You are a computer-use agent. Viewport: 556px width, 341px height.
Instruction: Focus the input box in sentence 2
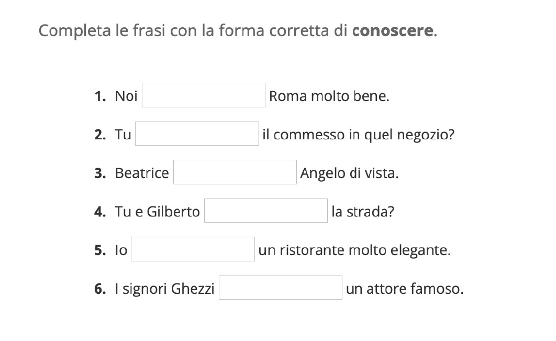pyautogui.click(x=196, y=134)
